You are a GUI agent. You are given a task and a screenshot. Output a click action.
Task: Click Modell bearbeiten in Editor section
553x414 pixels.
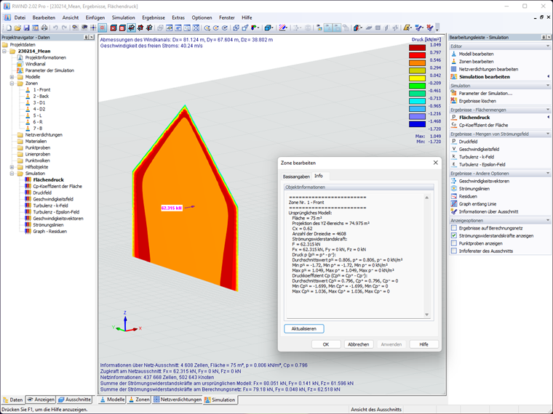(x=476, y=54)
